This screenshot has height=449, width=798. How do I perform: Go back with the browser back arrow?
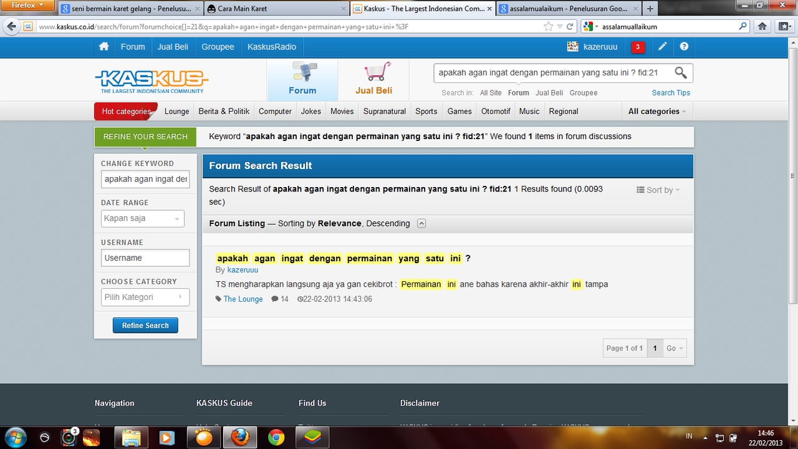click(x=11, y=27)
